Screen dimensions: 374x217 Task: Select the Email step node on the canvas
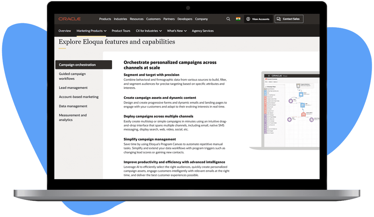[301, 94]
